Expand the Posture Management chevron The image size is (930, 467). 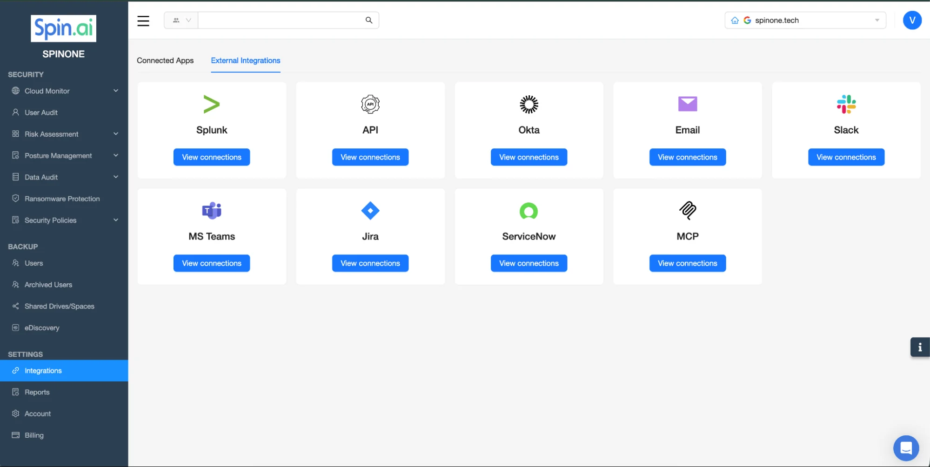click(x=116, y=155)
